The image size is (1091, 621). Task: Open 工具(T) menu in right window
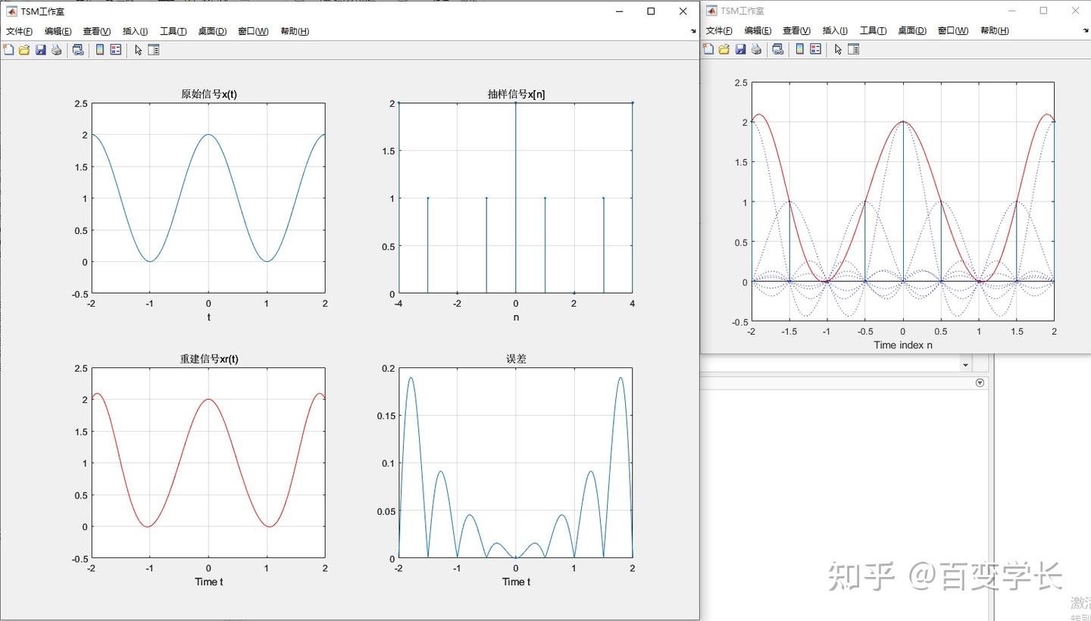[x=873, y=31]
